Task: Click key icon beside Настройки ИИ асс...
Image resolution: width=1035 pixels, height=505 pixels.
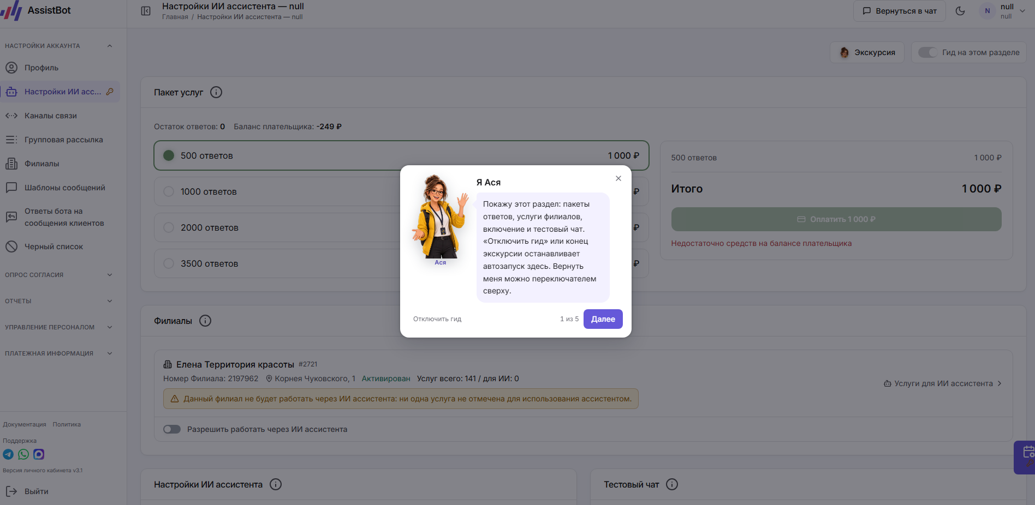Action: (x=110, y=92)
